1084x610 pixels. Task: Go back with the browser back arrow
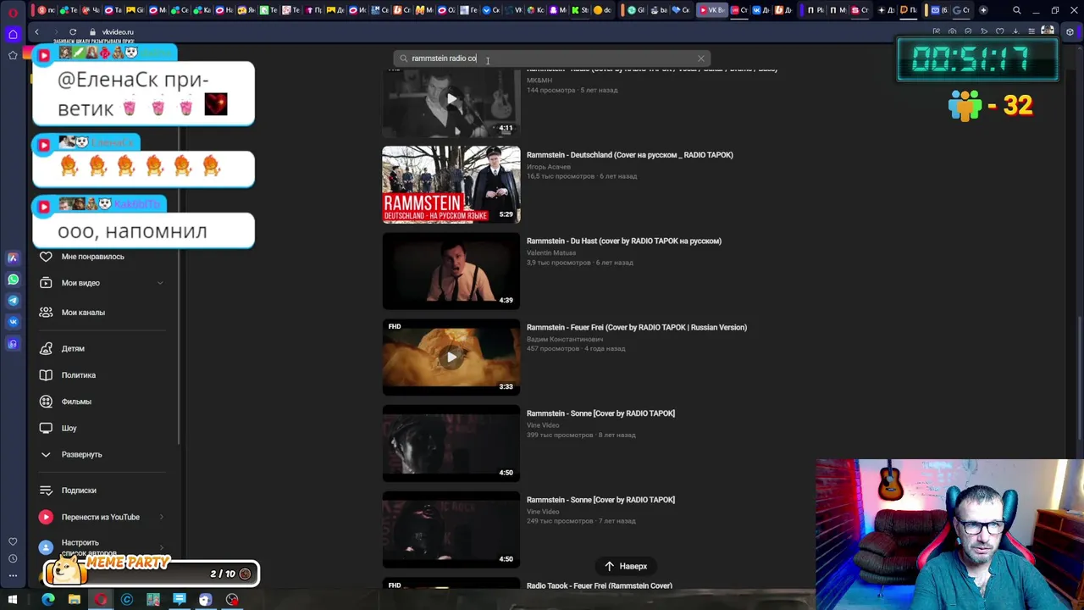tap(36, 31)
